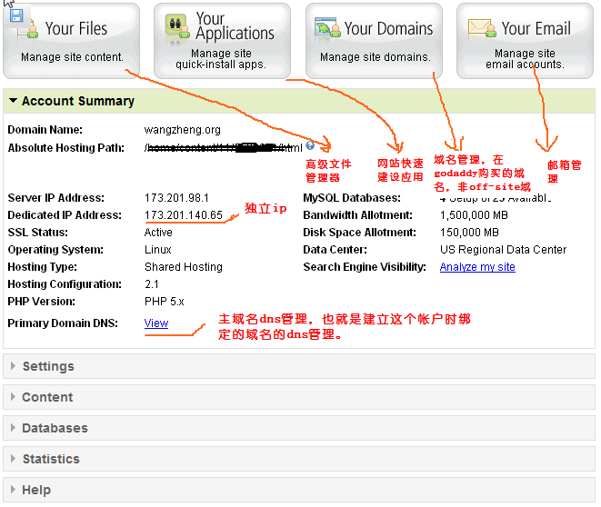The image size is (601, 507).
Task: Expand the Help section
Action: pos(13,490)
